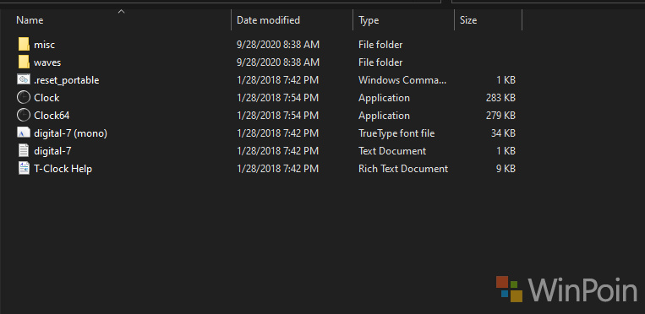This screenshot has width=645, height=314.
Task: Select the digital-7 text document icon
Action: [x=24, y=151]
